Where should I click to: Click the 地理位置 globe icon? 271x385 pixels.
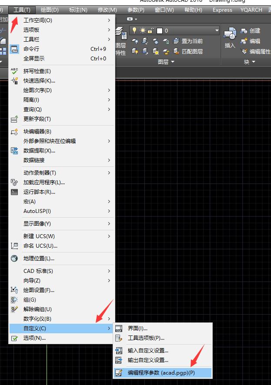click(x=14, y=258)
